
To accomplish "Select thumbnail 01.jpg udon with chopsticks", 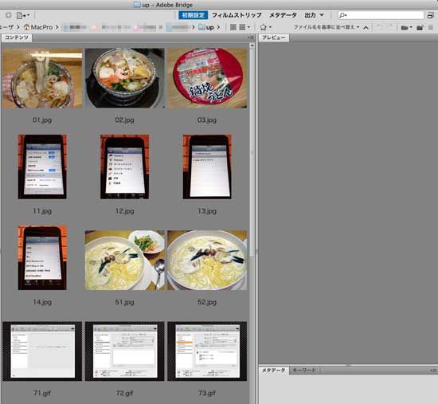I will coord(42,78).
